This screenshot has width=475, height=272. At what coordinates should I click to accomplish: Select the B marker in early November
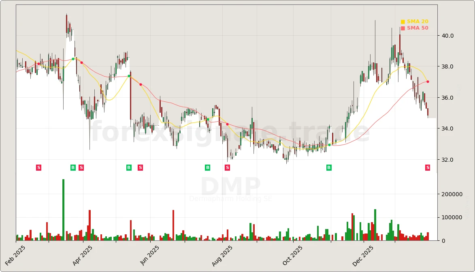(x=328, y=167)
